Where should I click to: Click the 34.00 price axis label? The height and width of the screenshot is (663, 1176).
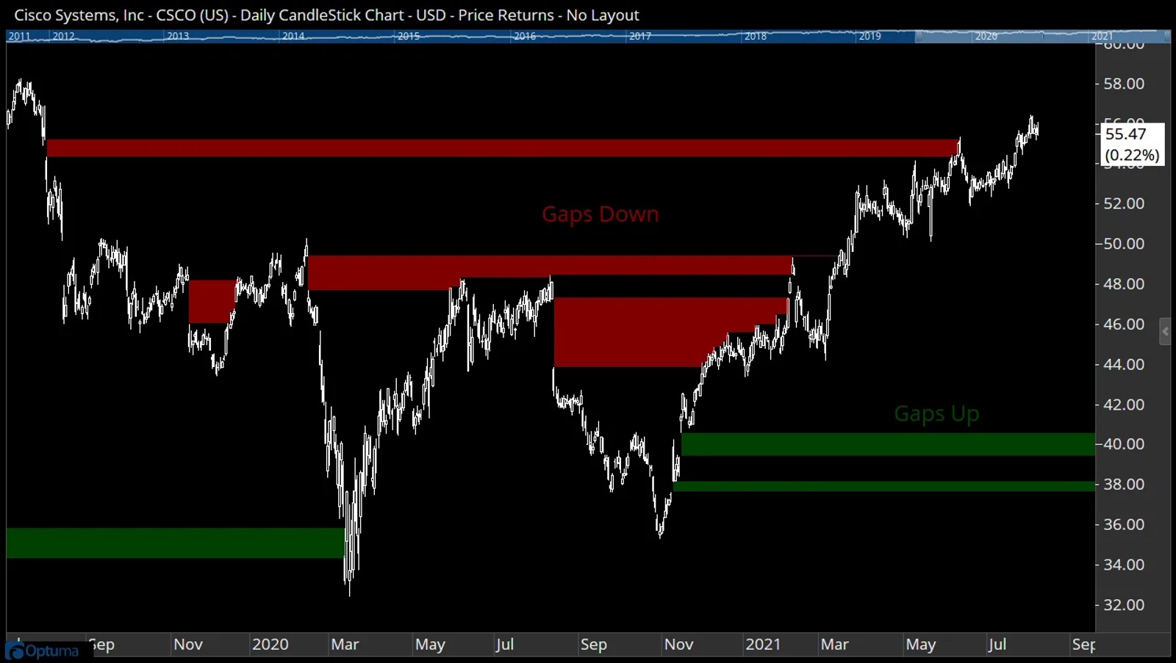click(x=1124, y=565)
